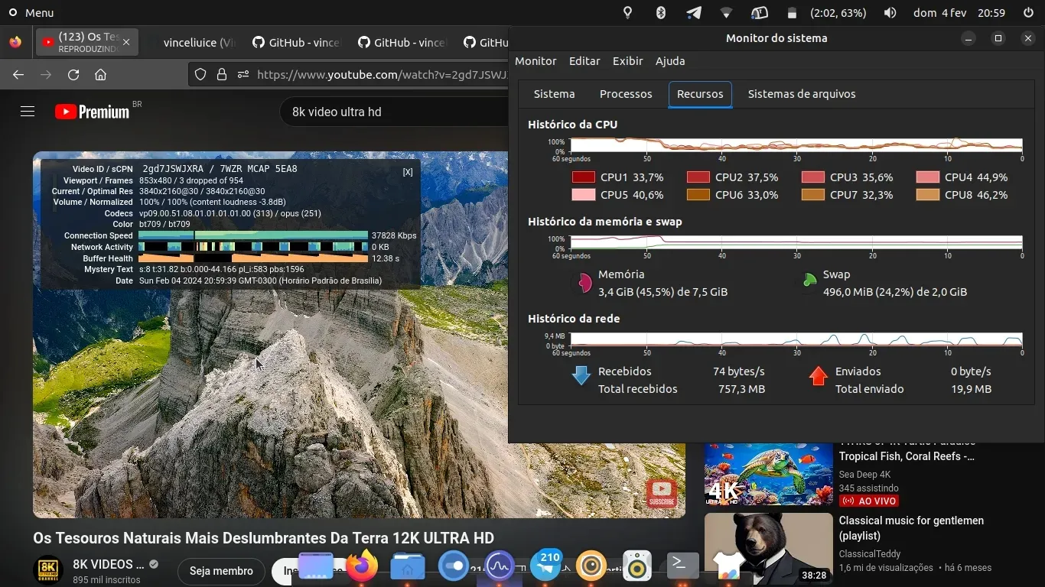
Task: Open the Wi-Fi network indicator
Action: coord(726,13)
